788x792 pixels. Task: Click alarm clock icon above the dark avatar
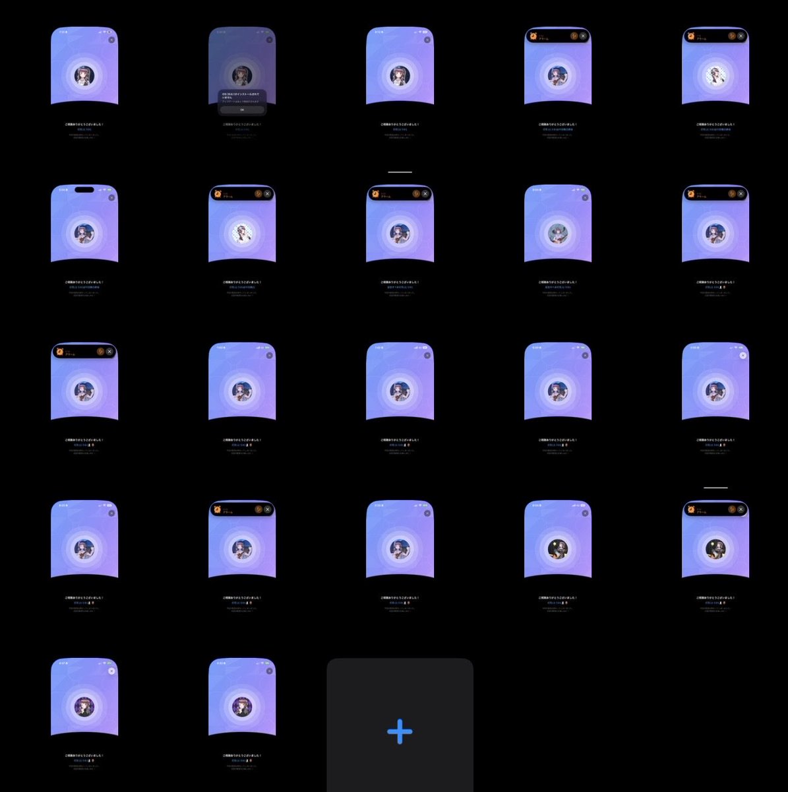click(691, 509)
